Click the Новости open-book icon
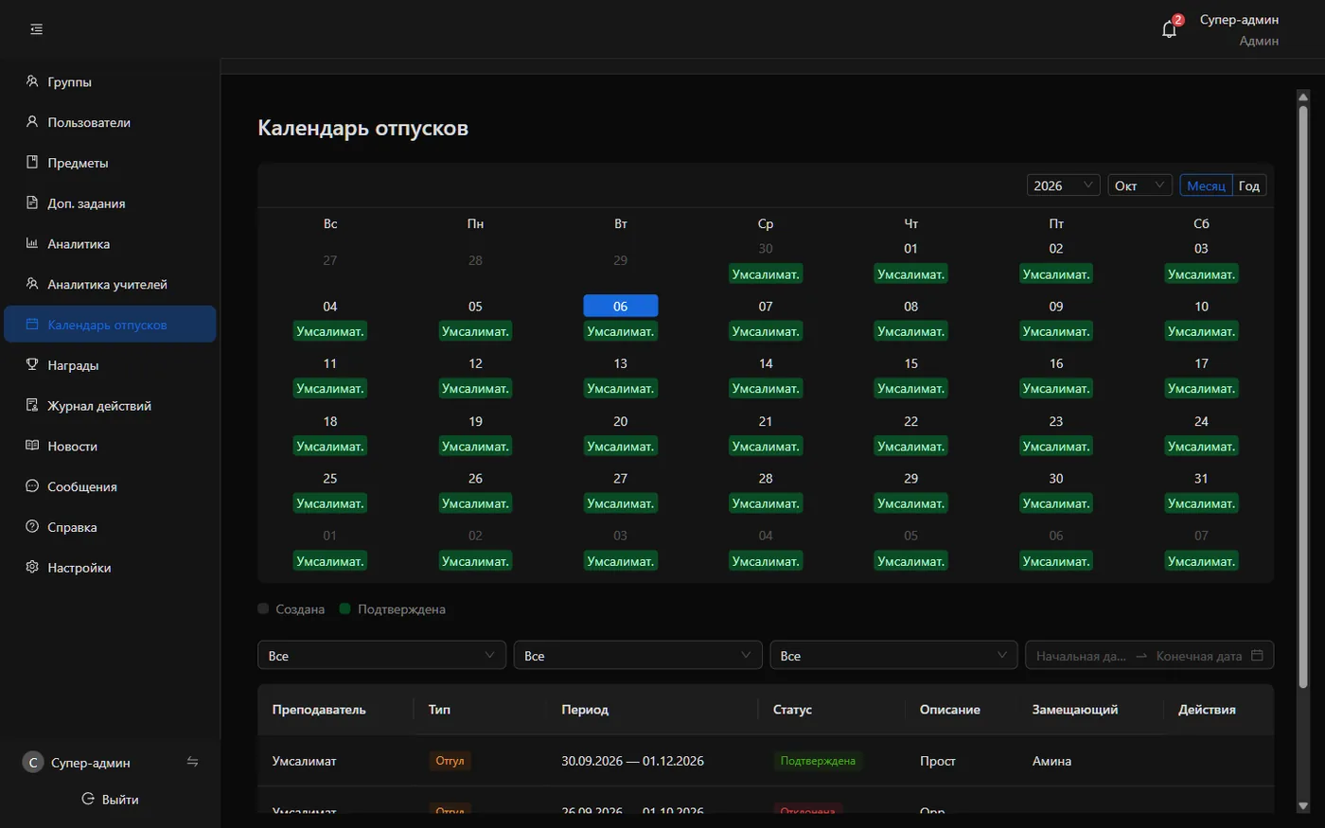The image size is (1325, 828). pyautogui.click(x=32, y=446)
